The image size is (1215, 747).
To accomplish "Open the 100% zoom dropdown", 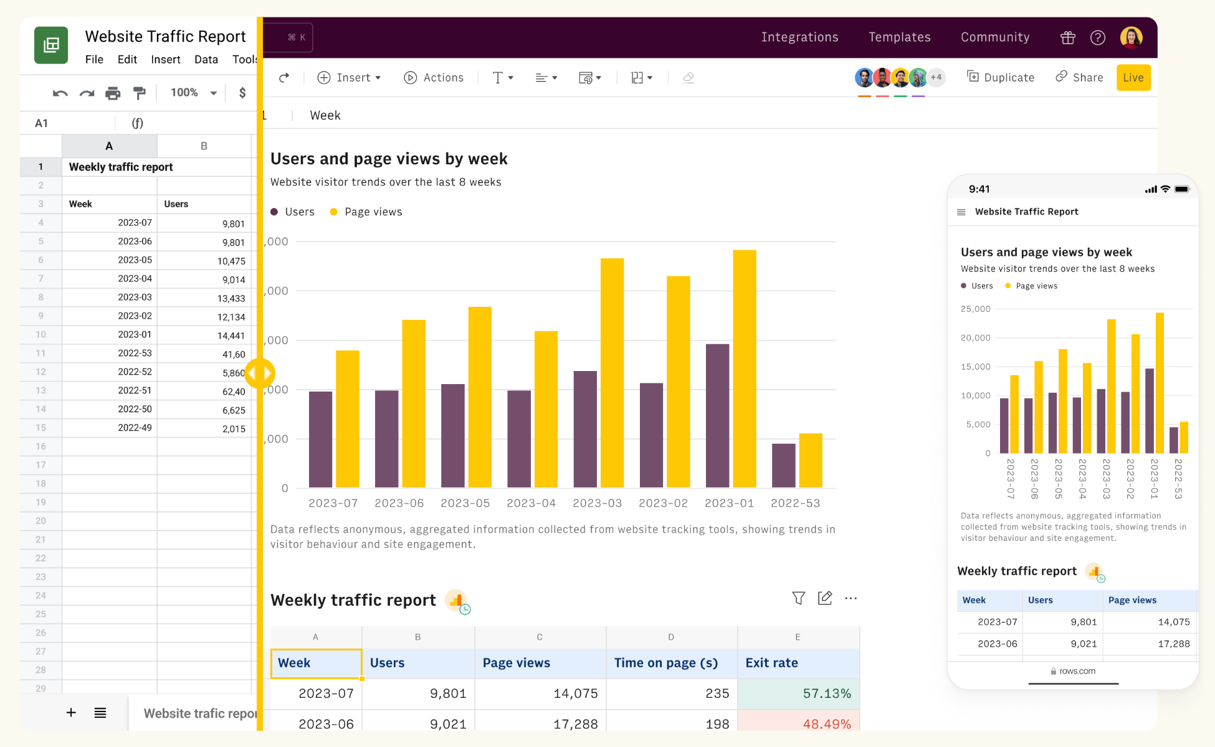I will coord(194,93).
